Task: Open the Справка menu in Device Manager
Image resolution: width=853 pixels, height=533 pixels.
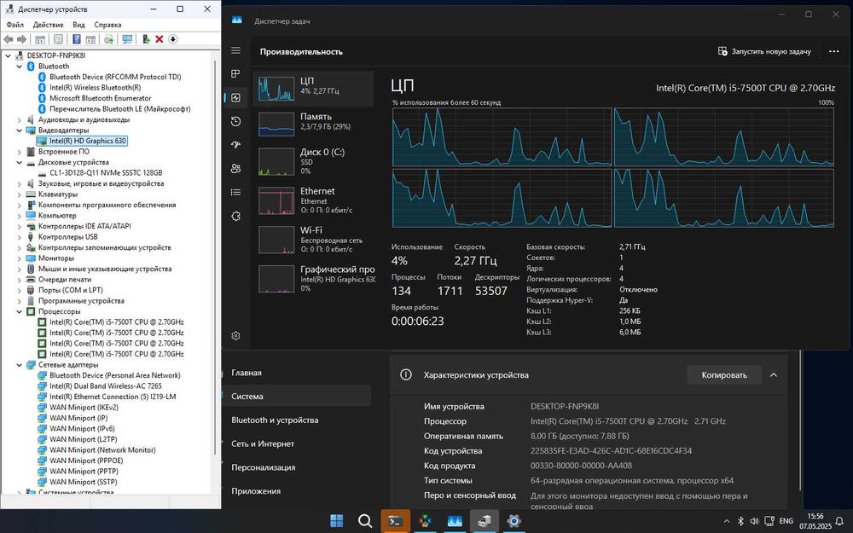Action: 107,25
